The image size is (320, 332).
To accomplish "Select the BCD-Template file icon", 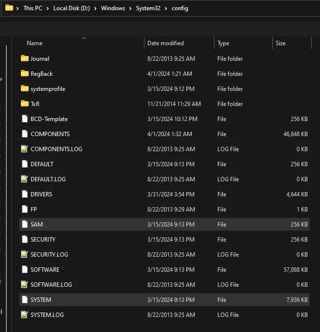I will tap(25, 119).
